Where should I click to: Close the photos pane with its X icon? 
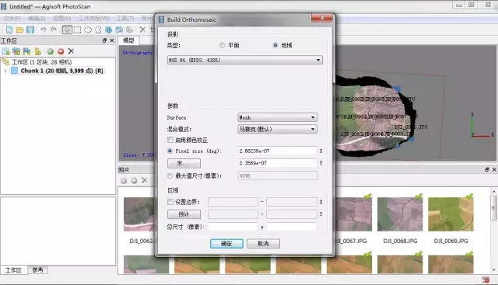pos(494,170)
